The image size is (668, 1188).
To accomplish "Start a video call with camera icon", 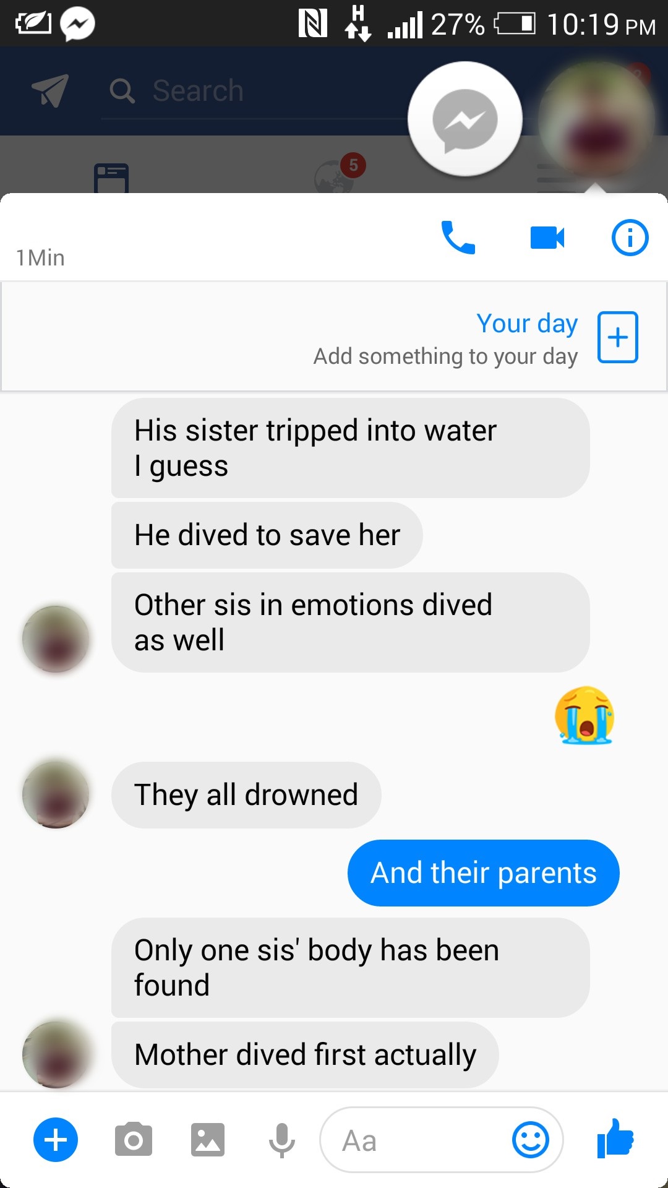I will 547,238.
